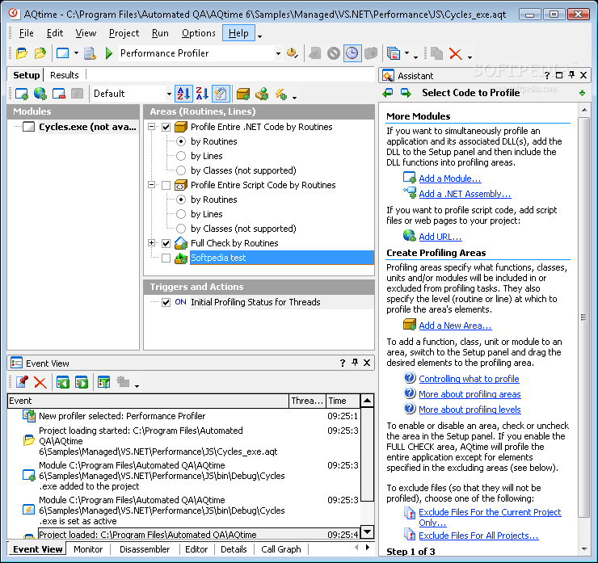Click the Open Project folder icon
Screen dimensions: 598x563
[40, 53]
